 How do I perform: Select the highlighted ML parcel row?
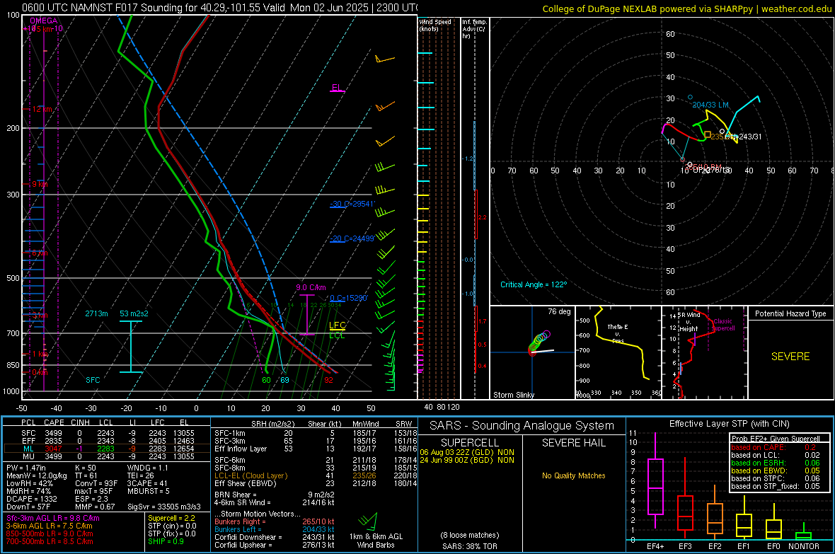click(107, 449)
